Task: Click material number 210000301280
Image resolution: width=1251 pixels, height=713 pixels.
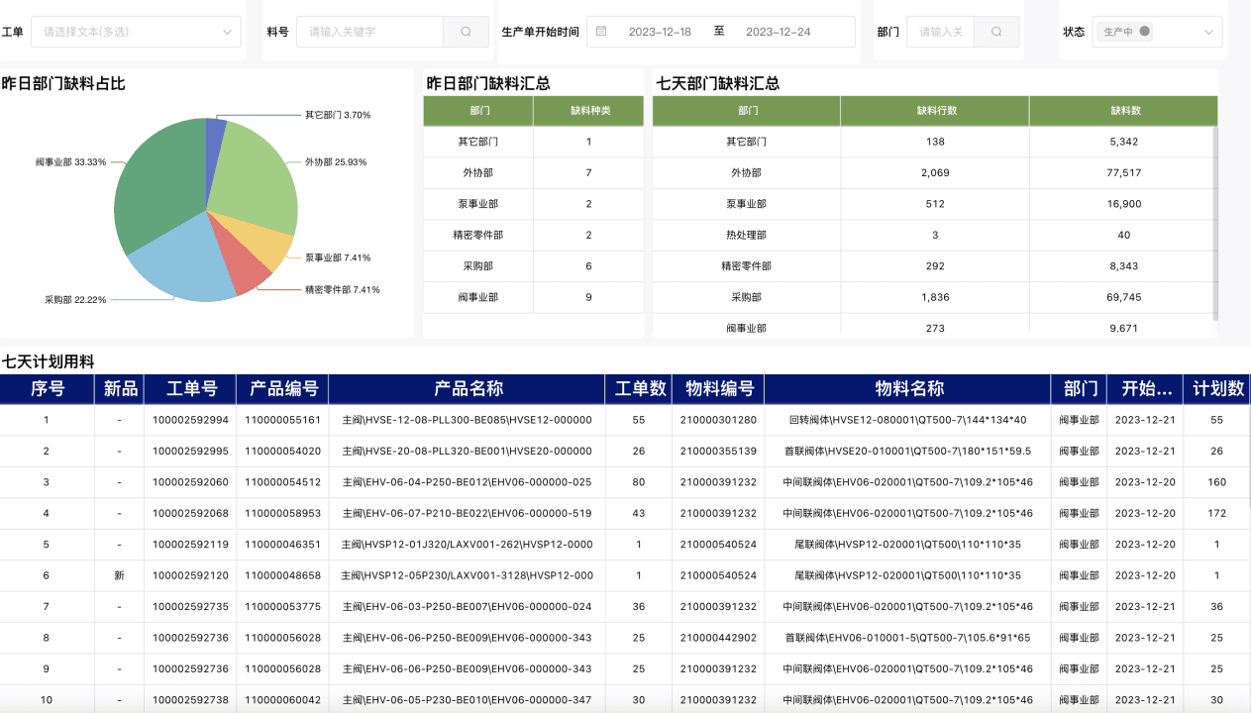Action: [718, 420]
